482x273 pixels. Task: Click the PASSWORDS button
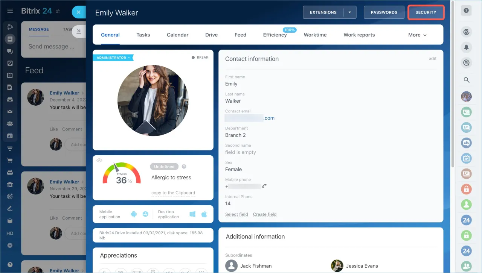click(x=384, y=12)
